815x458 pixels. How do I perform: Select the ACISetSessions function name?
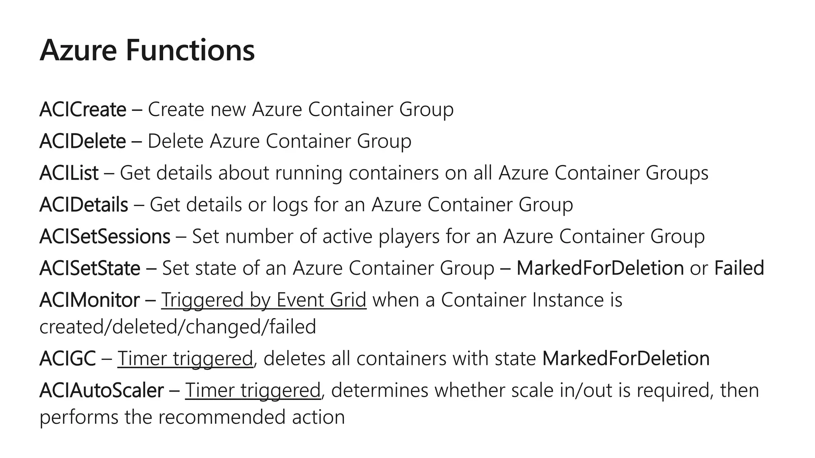tap(105, 237)
